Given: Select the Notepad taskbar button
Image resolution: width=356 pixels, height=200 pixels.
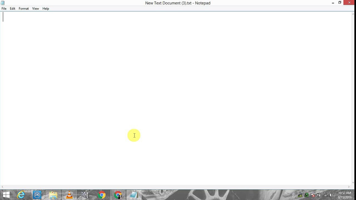Looking at the screenshot, I should tap(134, 195).
